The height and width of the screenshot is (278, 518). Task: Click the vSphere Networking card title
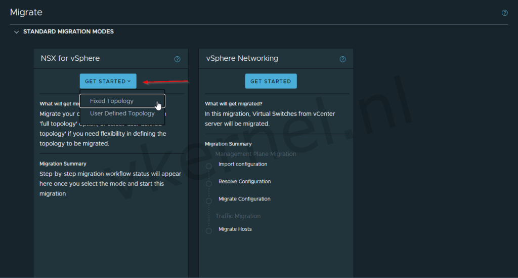pyautogui.click(x=242, y=58)
